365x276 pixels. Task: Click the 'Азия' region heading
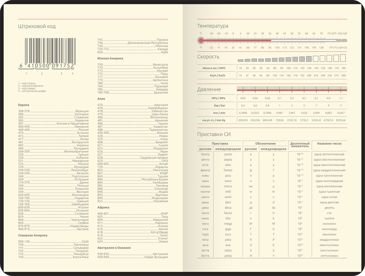pyautogui.click(x=101, y=99)
